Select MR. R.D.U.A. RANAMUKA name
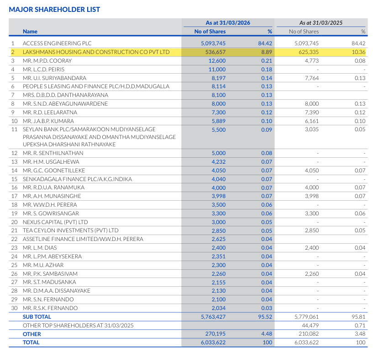The image size is (373, 353). (53, 187)
